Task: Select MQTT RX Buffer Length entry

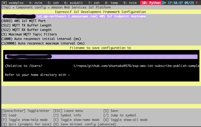Action: click(x=26, y=30)
